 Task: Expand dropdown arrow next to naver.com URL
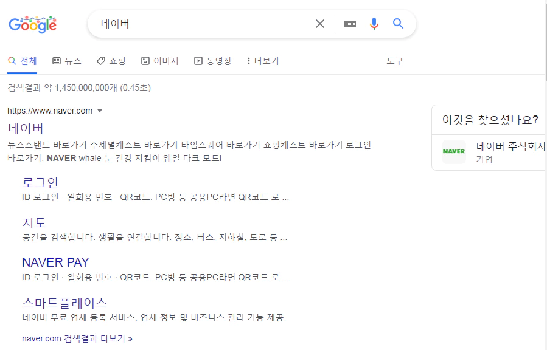[x=100, y=111]
